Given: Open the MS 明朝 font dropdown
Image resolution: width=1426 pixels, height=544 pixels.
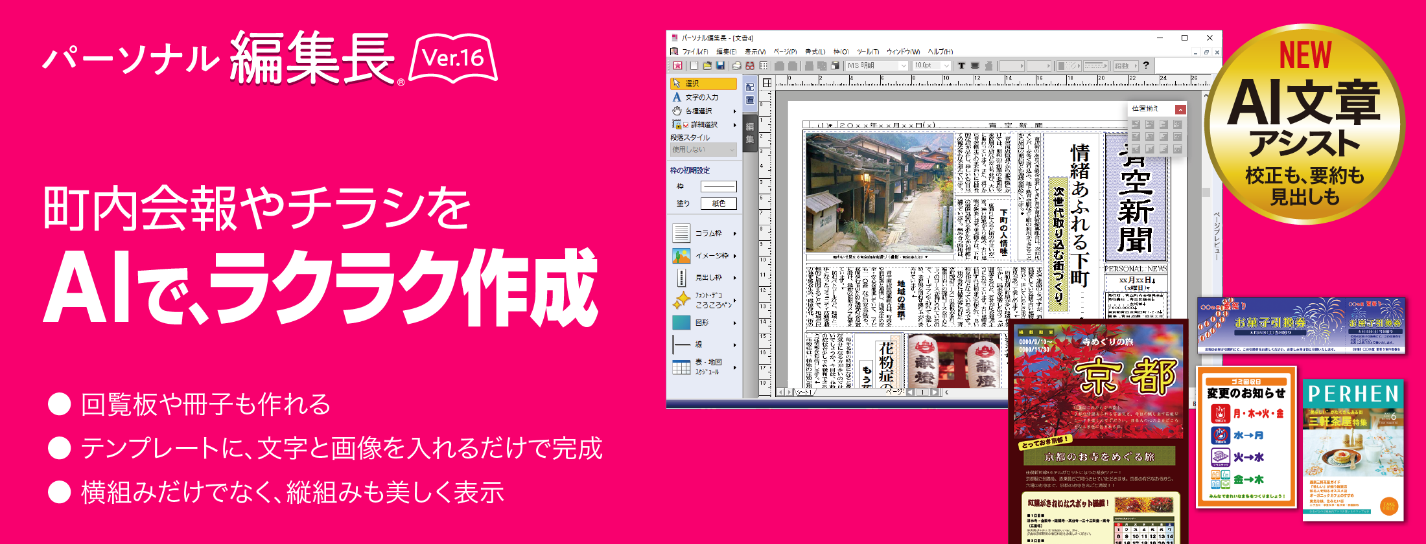Looking at the screenshot, I should [x=877, y=65].
